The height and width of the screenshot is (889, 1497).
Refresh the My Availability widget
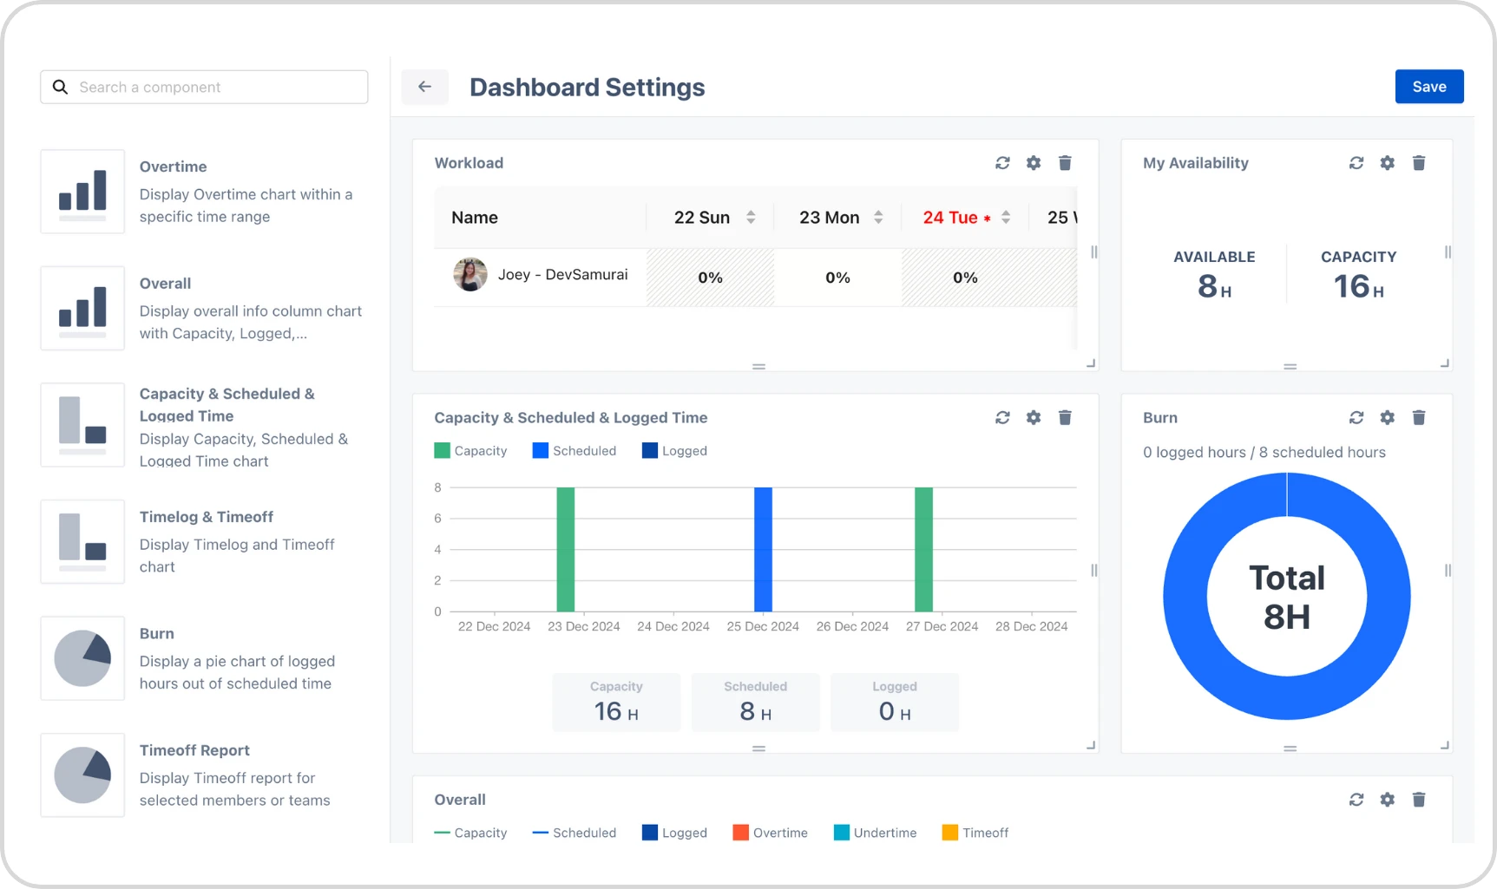(x=1356, y=163)
